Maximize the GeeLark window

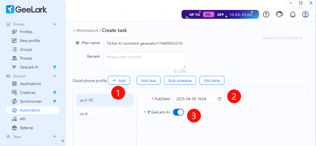[301, 3]
